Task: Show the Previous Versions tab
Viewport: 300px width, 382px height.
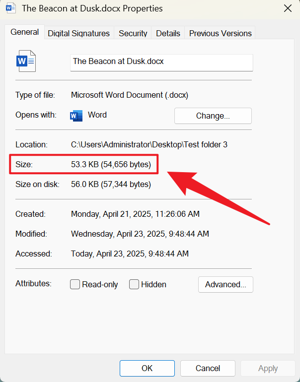Action: click(x=220, y=33)
